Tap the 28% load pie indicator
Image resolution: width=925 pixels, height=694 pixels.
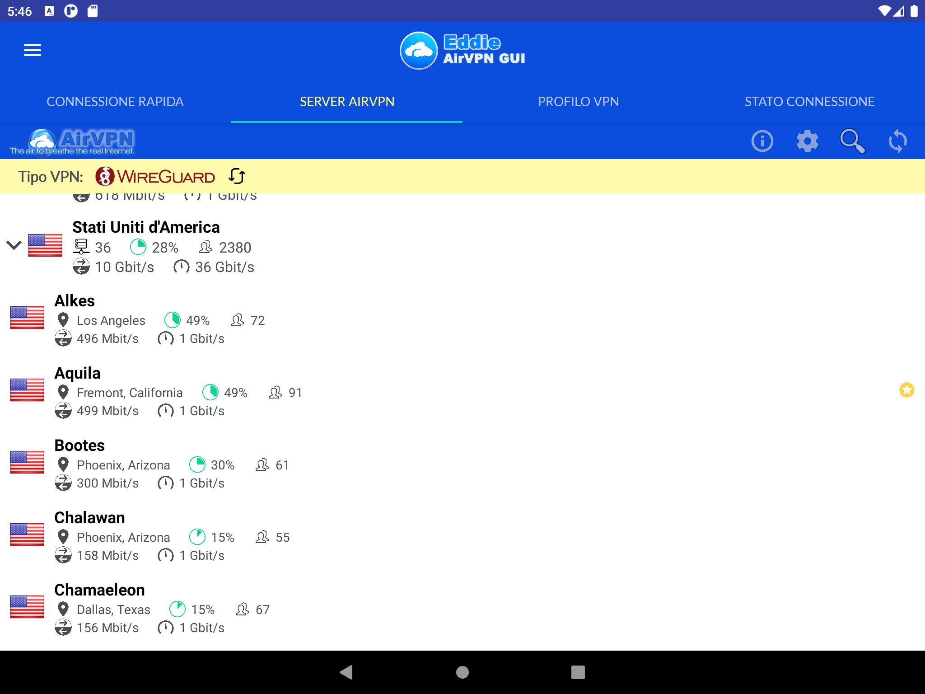[138, 247]
